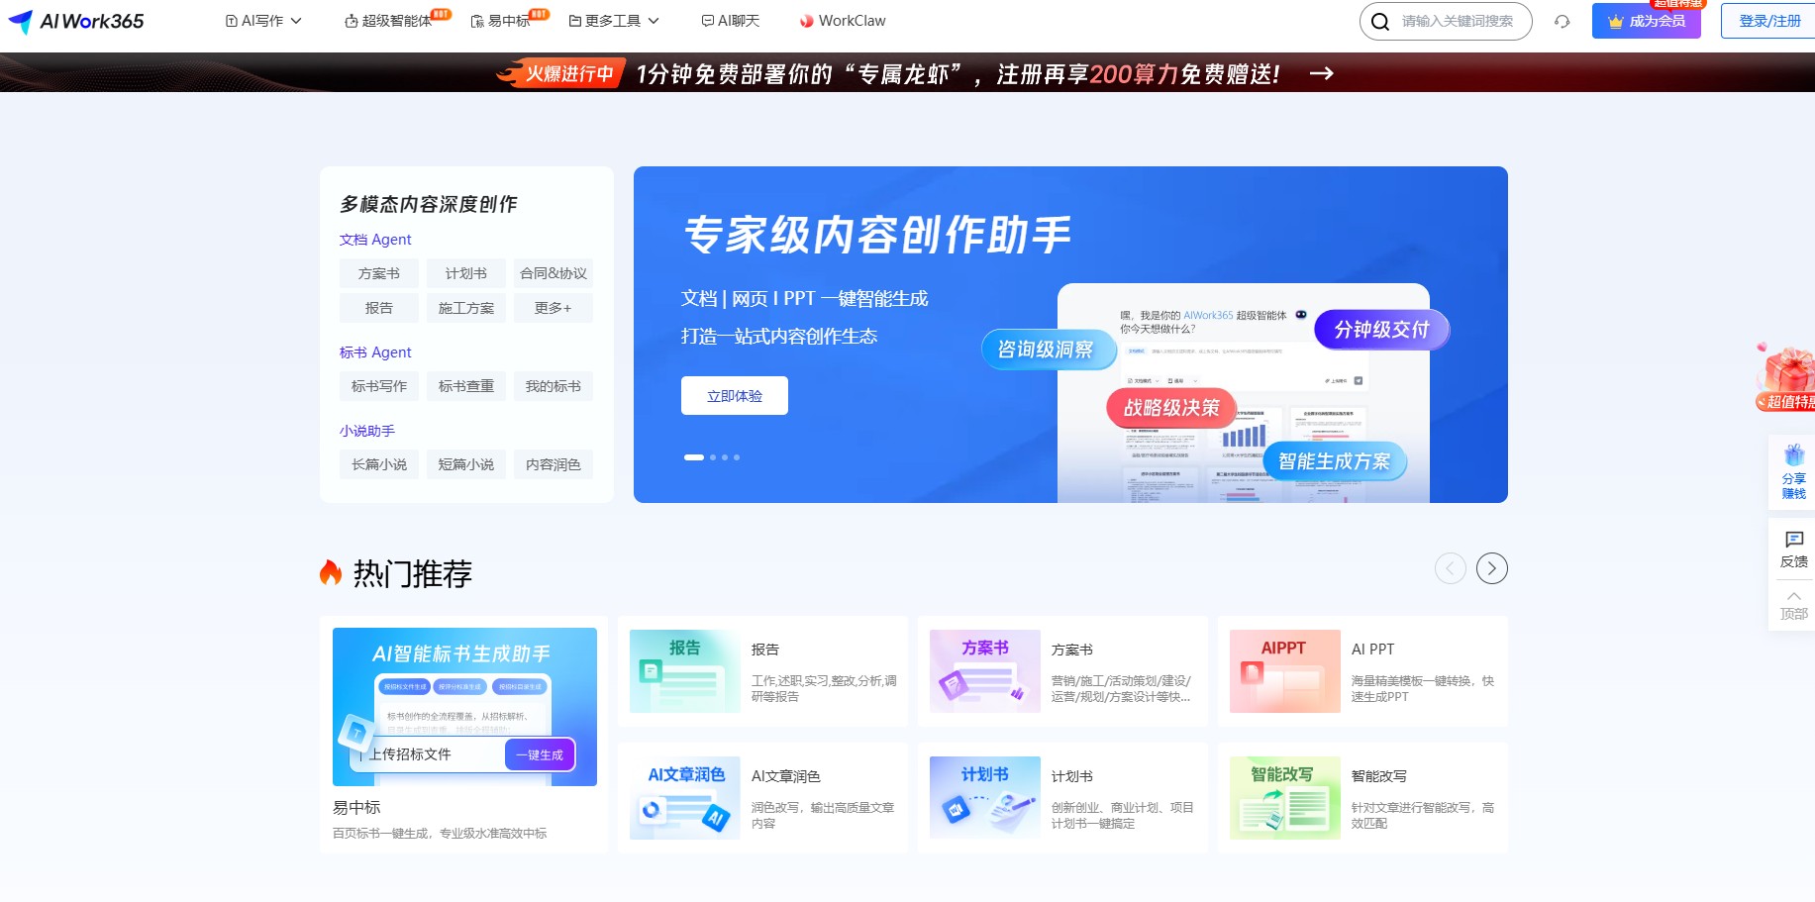Open AI文章润色 card title text
This screenshot has width=1815, height=902.
786,776
